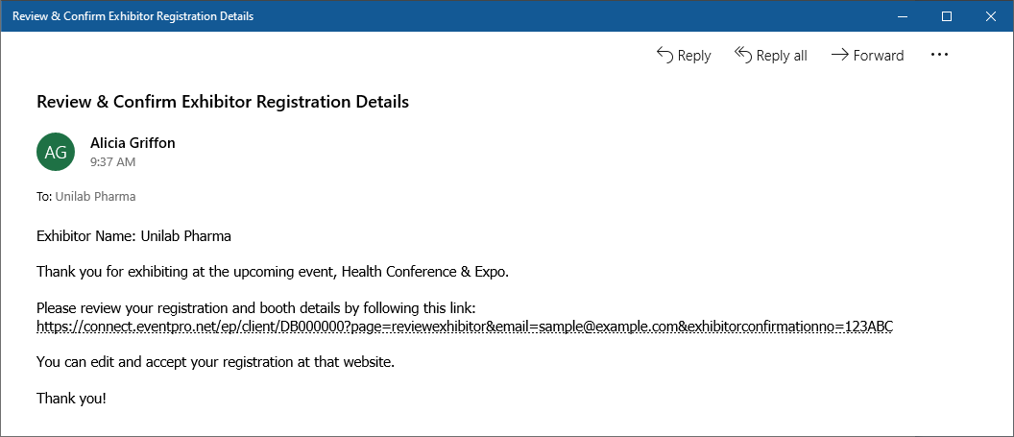Click the Reply button
Screen dimensions: 1014x437
[x=684, y=56]
